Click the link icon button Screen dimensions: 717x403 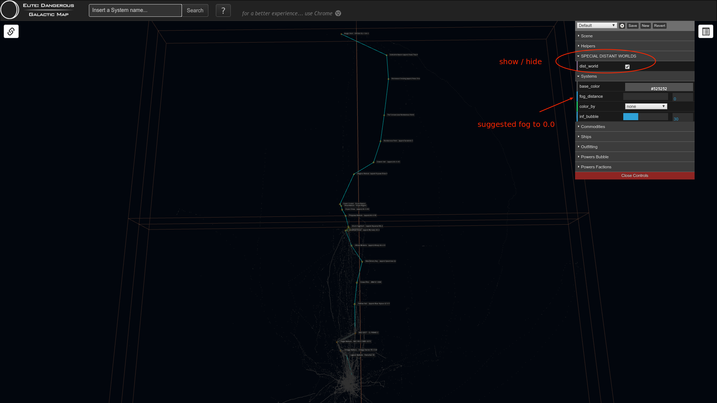tap(11, 31)
